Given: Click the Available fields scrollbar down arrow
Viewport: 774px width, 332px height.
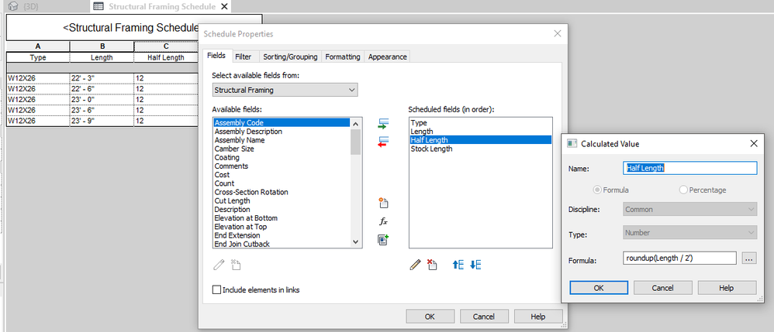Looking at the screenshot, I should click(x=355, y=241).
